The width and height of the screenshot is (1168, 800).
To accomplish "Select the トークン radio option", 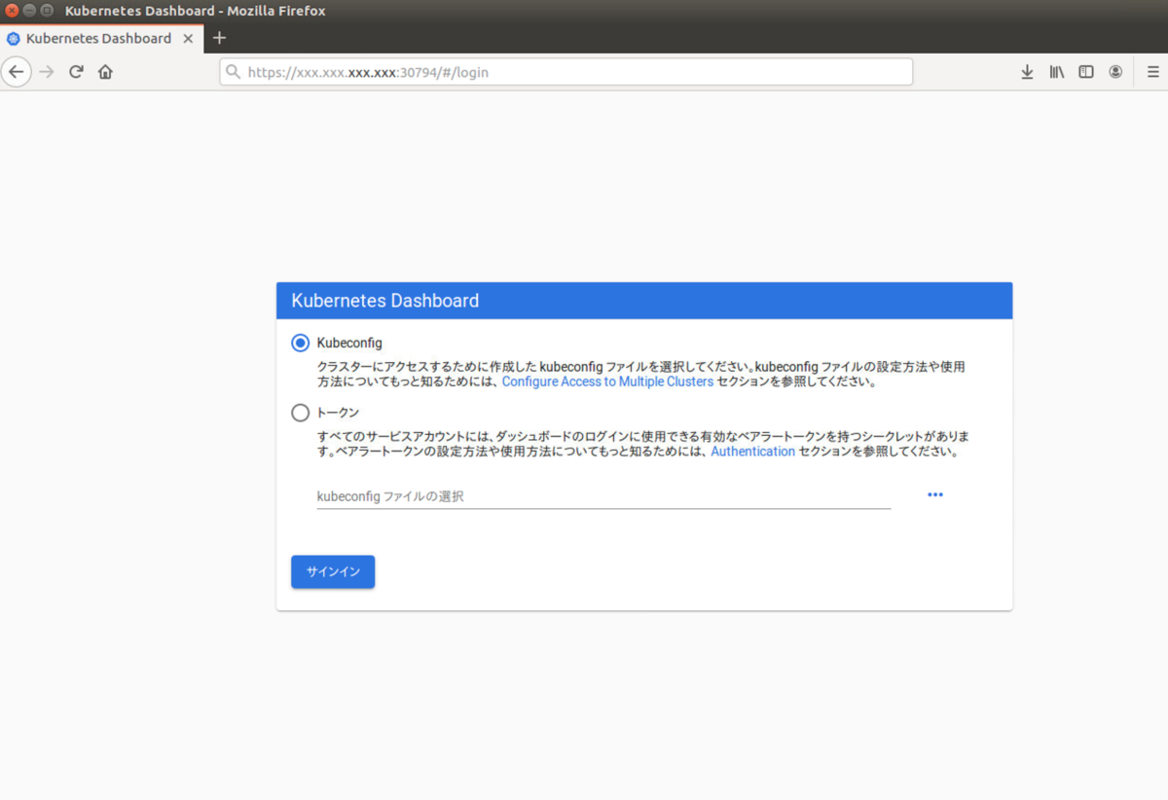I will [x=301, y=413].
